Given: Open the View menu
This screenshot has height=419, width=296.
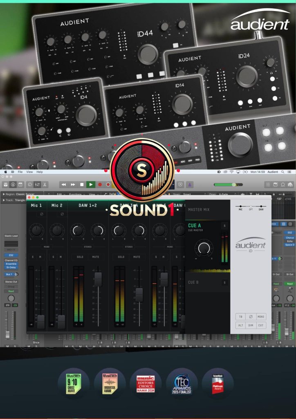Looking at the screenshot, I should click(29, 172).
